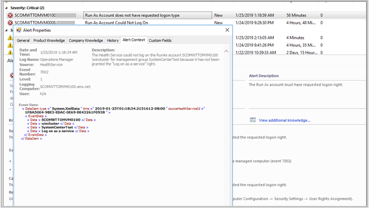Click the 1/24/2019 9:41:26 PM row date
369x210 pixels.
point(255,45)
